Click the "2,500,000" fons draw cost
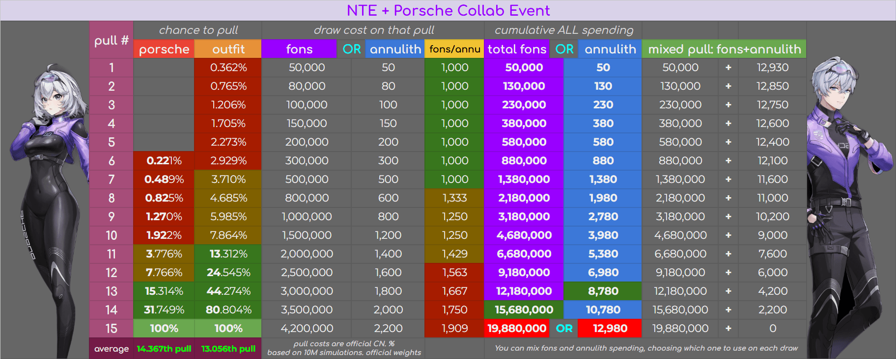896x359 pixels. [x=307, y=273]
